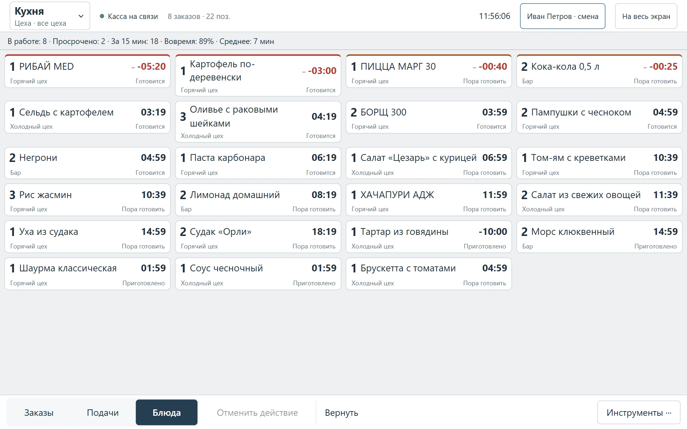Screen dimensions: 687x429
Task: Click the Вернуть button
Action: pos(341,413)
